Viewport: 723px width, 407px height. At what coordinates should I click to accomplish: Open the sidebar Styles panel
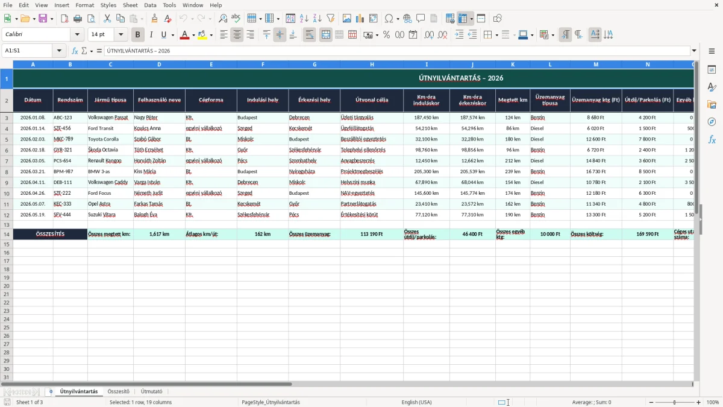pyautogui.click(x=712, y=87)
